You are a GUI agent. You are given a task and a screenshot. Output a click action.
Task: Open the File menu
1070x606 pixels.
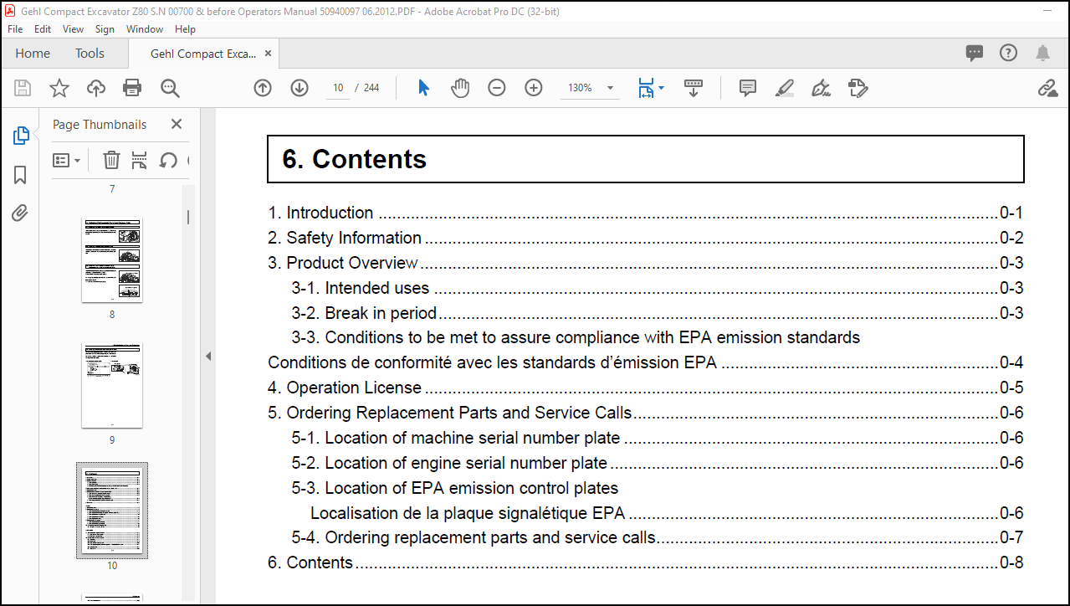coord(15,28)
